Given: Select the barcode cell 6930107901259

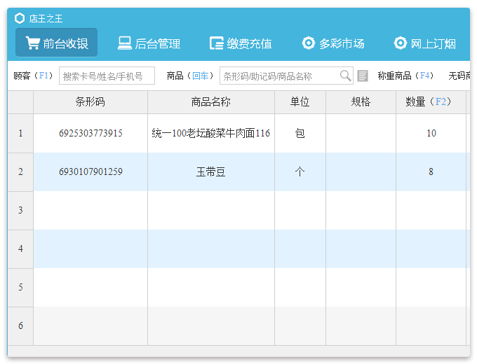Looking at the screenshot, I should [x=90, y=171].
